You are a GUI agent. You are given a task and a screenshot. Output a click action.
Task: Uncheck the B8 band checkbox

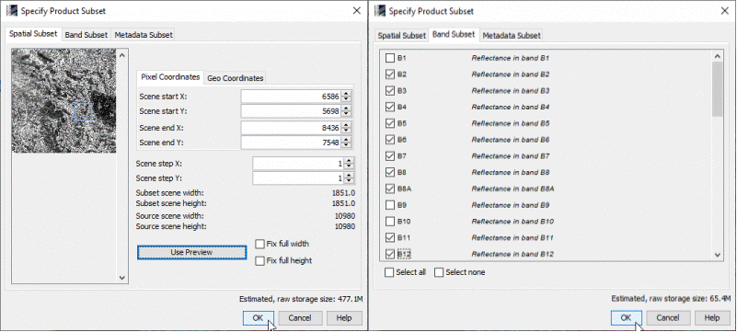pos(390,172)
